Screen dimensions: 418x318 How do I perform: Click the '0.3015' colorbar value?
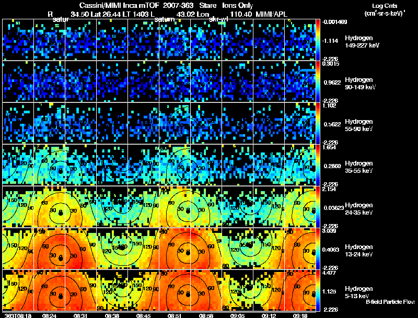point(331,64)
